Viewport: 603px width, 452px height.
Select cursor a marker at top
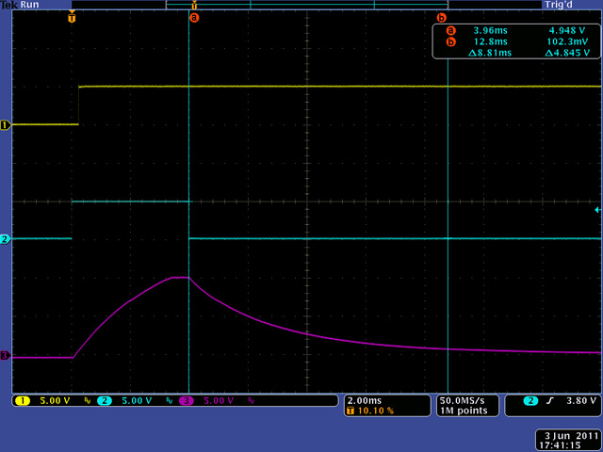[194, 17]
